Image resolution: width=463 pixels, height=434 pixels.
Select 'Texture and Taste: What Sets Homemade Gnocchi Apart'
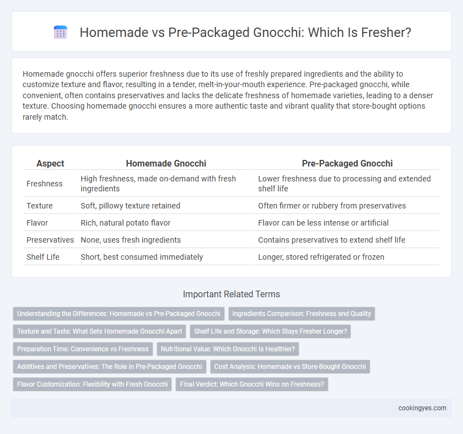(x=100, y=331)
